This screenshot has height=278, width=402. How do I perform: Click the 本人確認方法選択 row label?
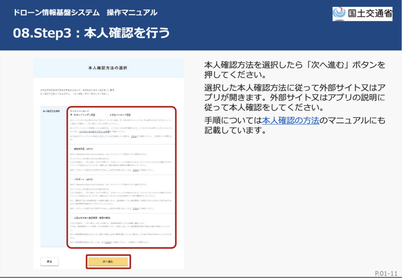(51, 112)
